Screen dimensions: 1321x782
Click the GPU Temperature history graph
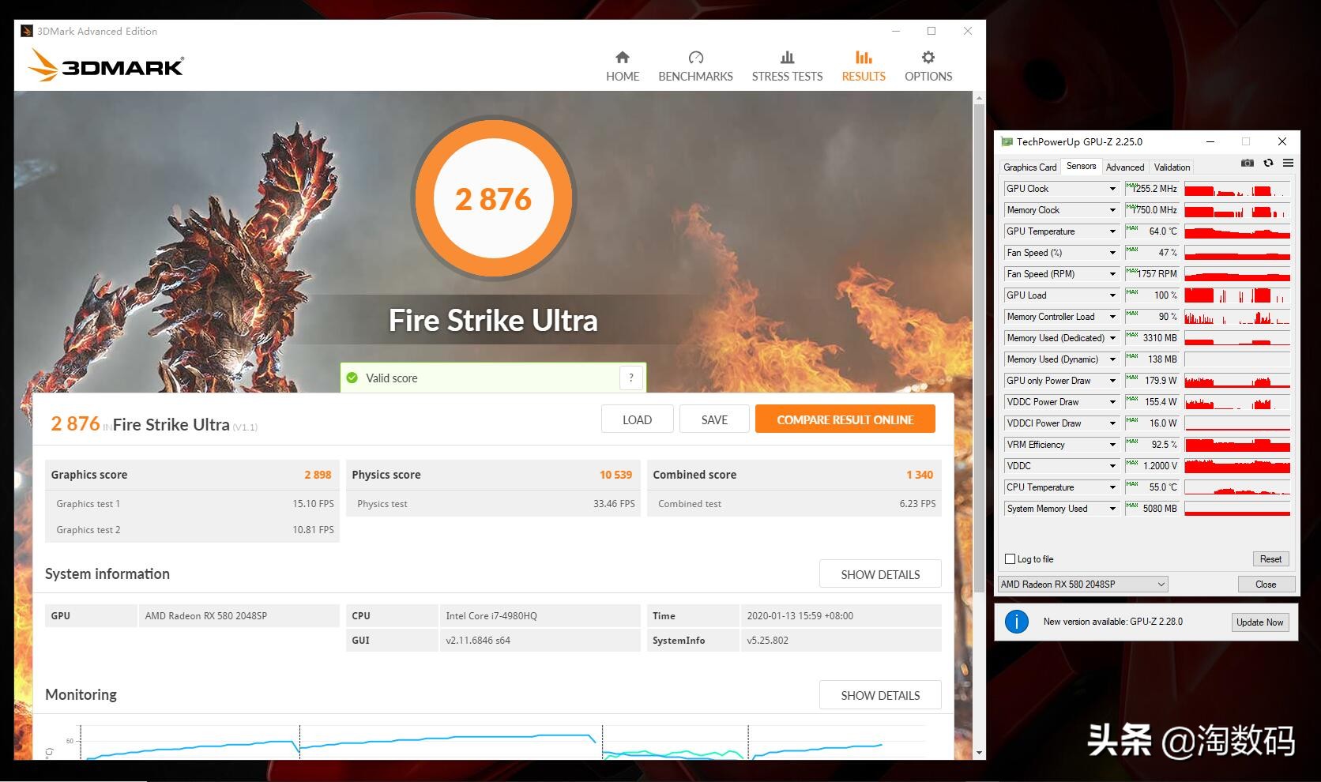1237,231
